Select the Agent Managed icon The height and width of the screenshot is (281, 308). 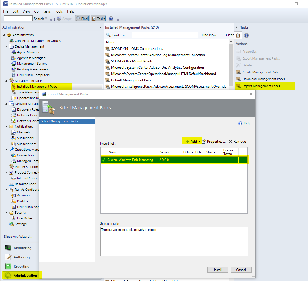[x=14, y=52]
